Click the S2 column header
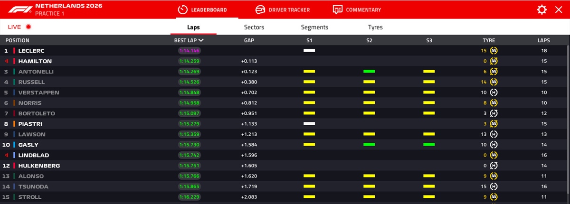 click(369, 40)
